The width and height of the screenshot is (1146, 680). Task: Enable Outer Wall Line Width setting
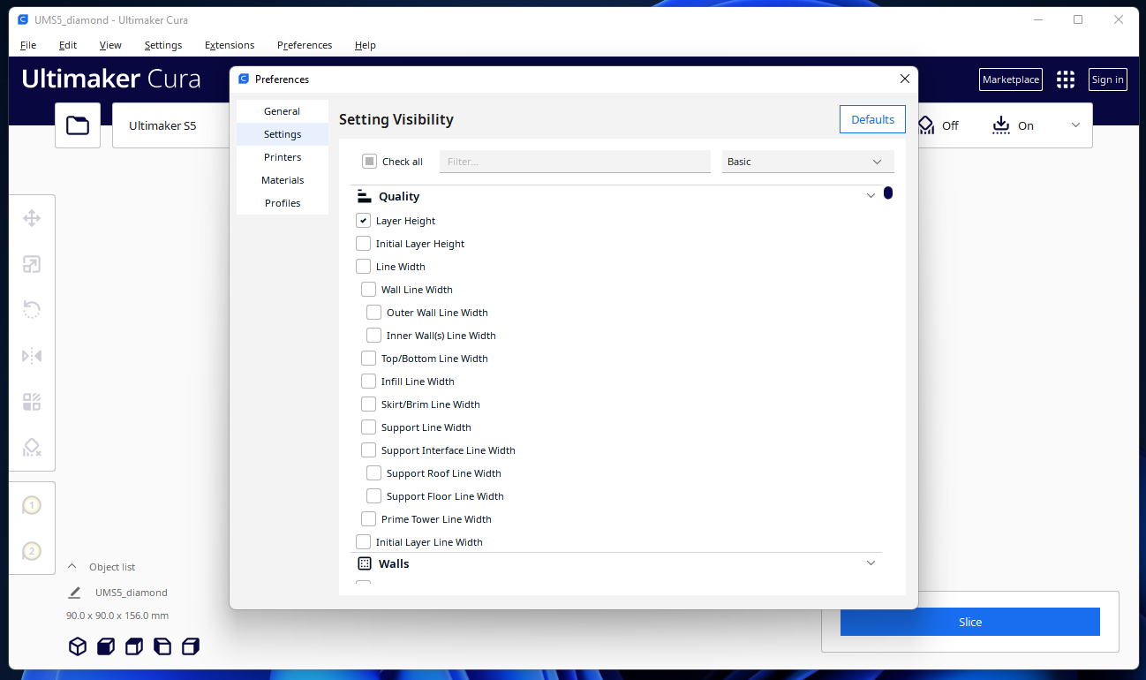373,313
